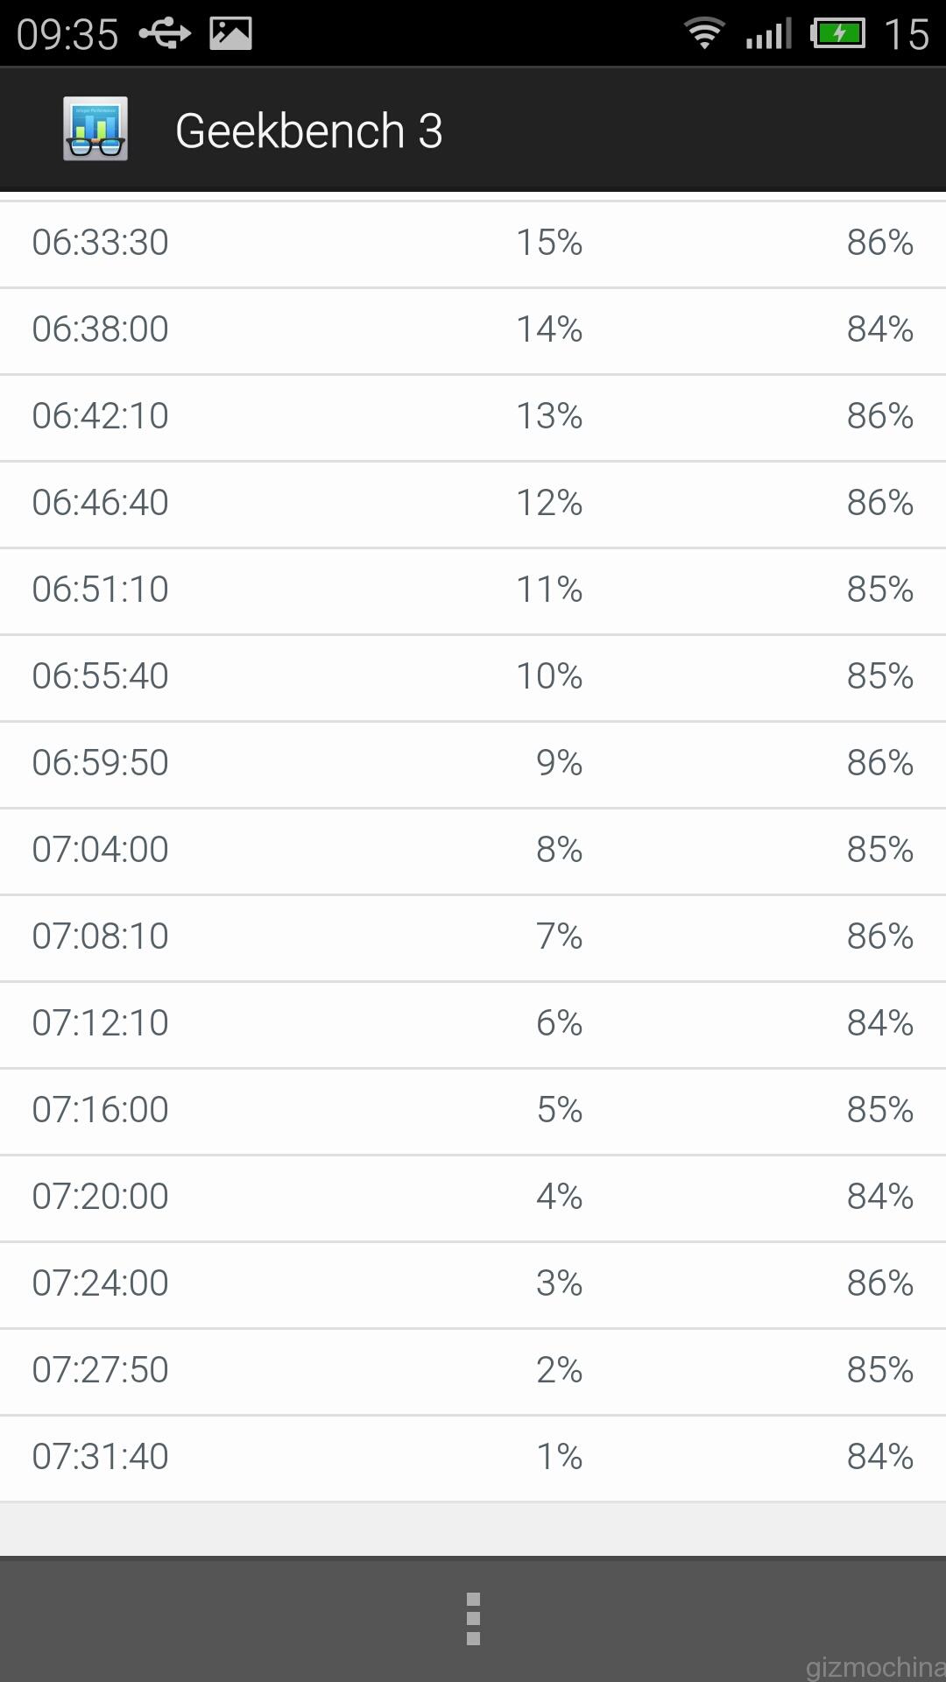Image resolution: width=946 pixels, height=1682 pixels.
Task: Tap the picture notification icon
Action: [231, 33]
